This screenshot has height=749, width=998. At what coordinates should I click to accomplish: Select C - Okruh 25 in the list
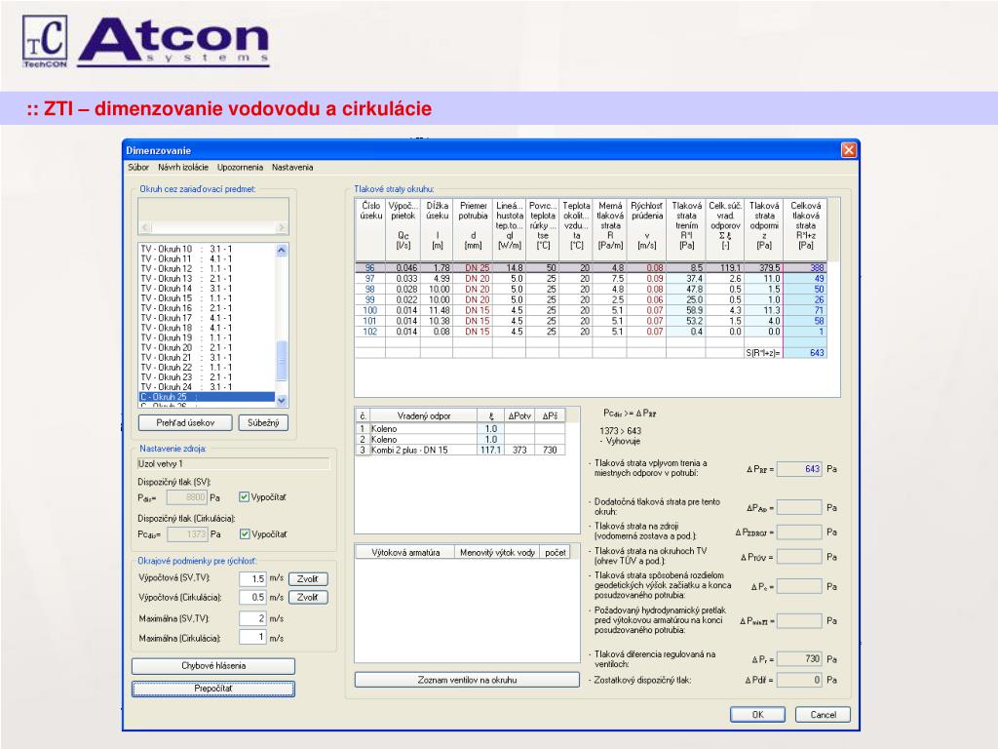pos(186,397)
